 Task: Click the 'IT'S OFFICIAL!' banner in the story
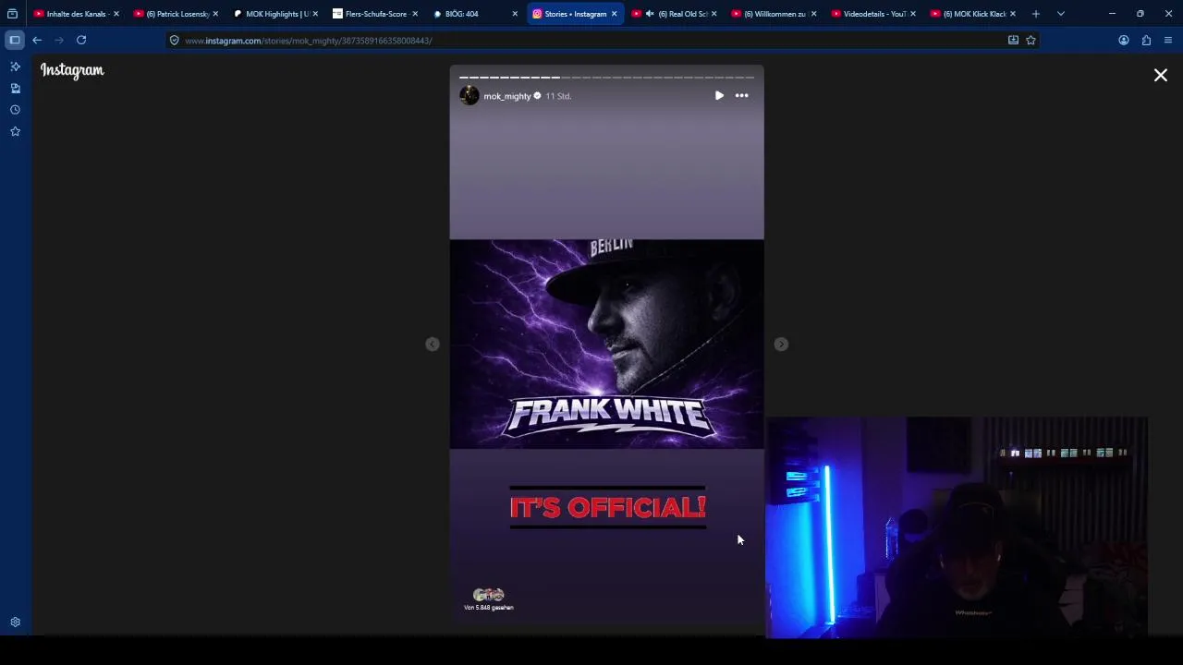coord(607,507)
